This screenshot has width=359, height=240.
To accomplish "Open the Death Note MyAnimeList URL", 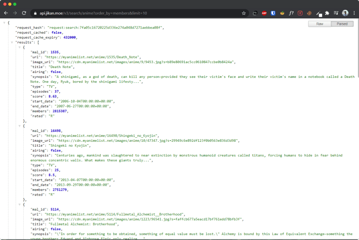I will (93, 57).
